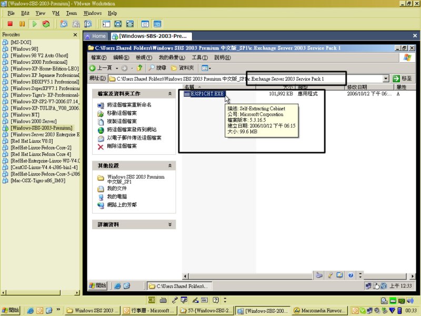Click the explorer address path field
The height and width of the screenshot is (316, 421).
click(x=245, y=78)
